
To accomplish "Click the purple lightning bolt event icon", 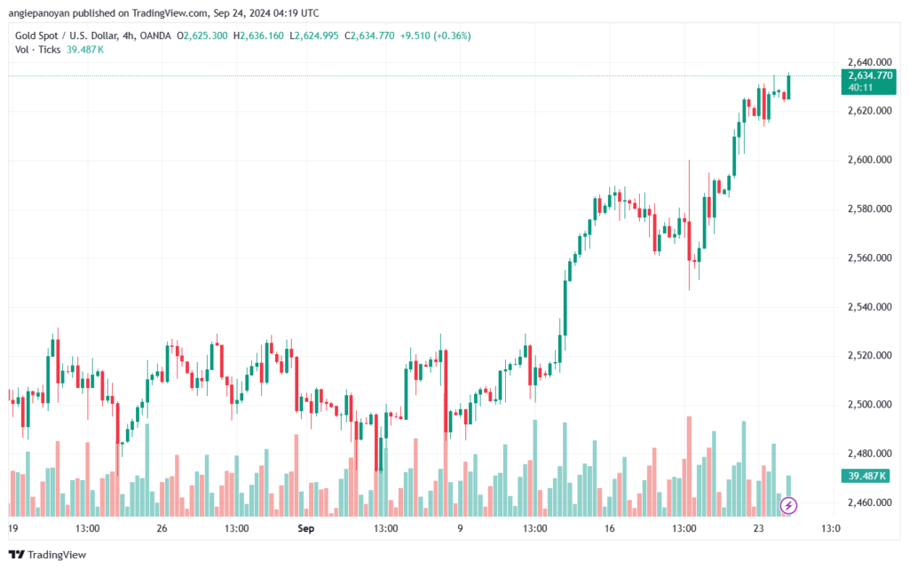I will [x=789, y=506].
